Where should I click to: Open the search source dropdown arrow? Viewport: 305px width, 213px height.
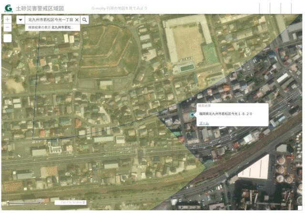[20, 20]
